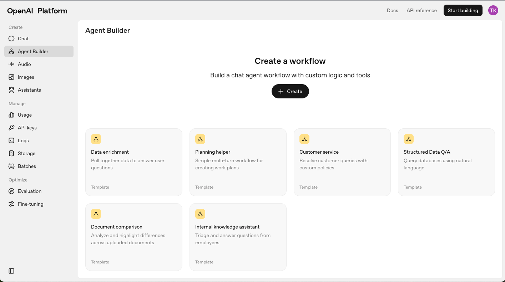Open Usage in the Manage section
The image size is (505, 282).
25,115
